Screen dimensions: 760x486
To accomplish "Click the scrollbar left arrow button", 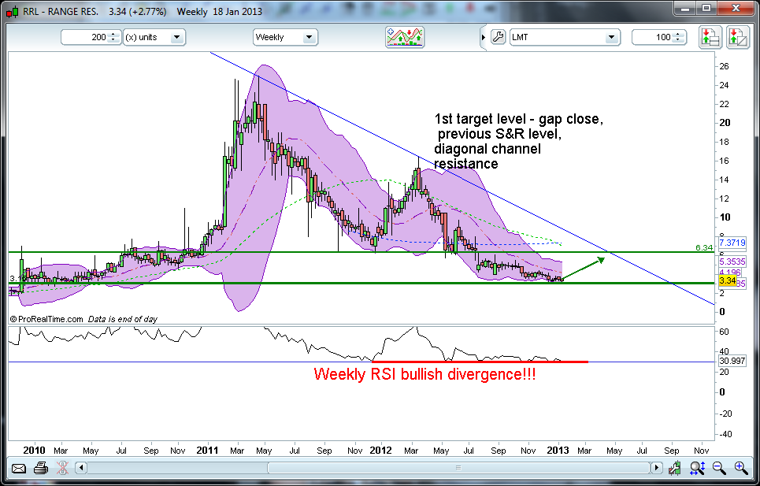I will 80,468.
